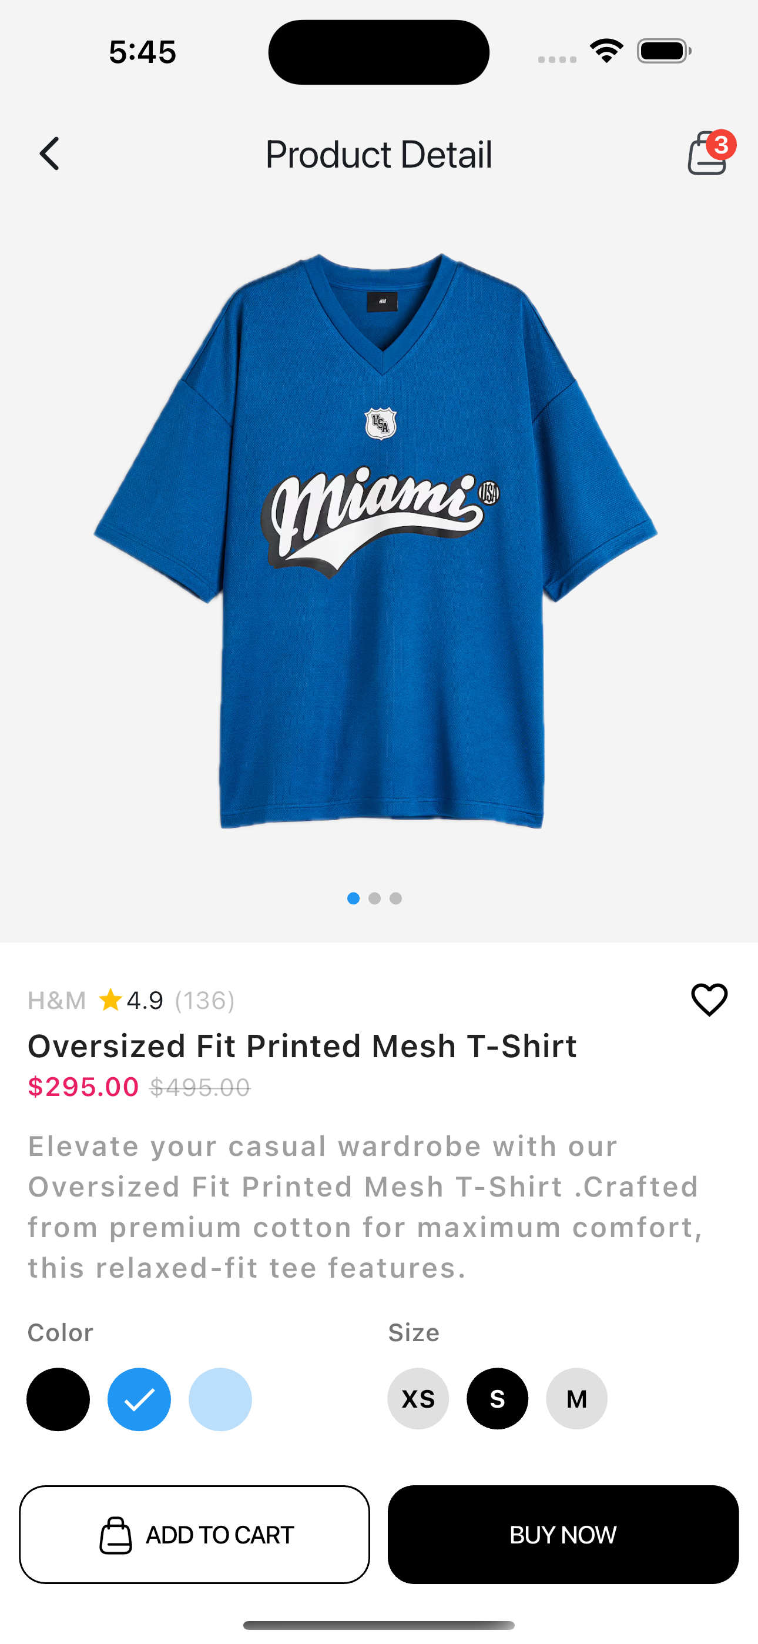Choose the black color swatch

[58, 1399]
